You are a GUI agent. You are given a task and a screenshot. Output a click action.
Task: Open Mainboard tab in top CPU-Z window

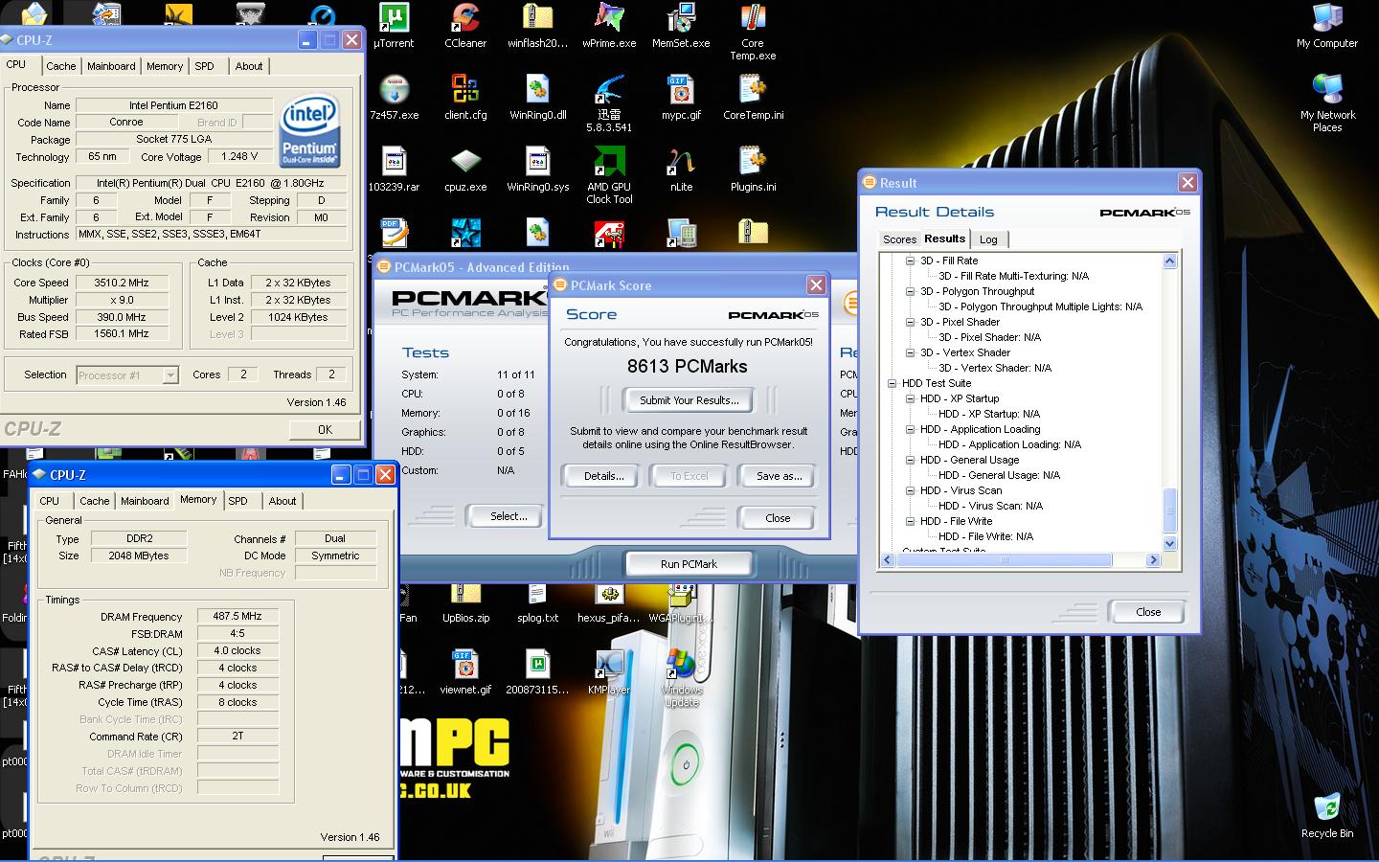(x=111, y=66)
